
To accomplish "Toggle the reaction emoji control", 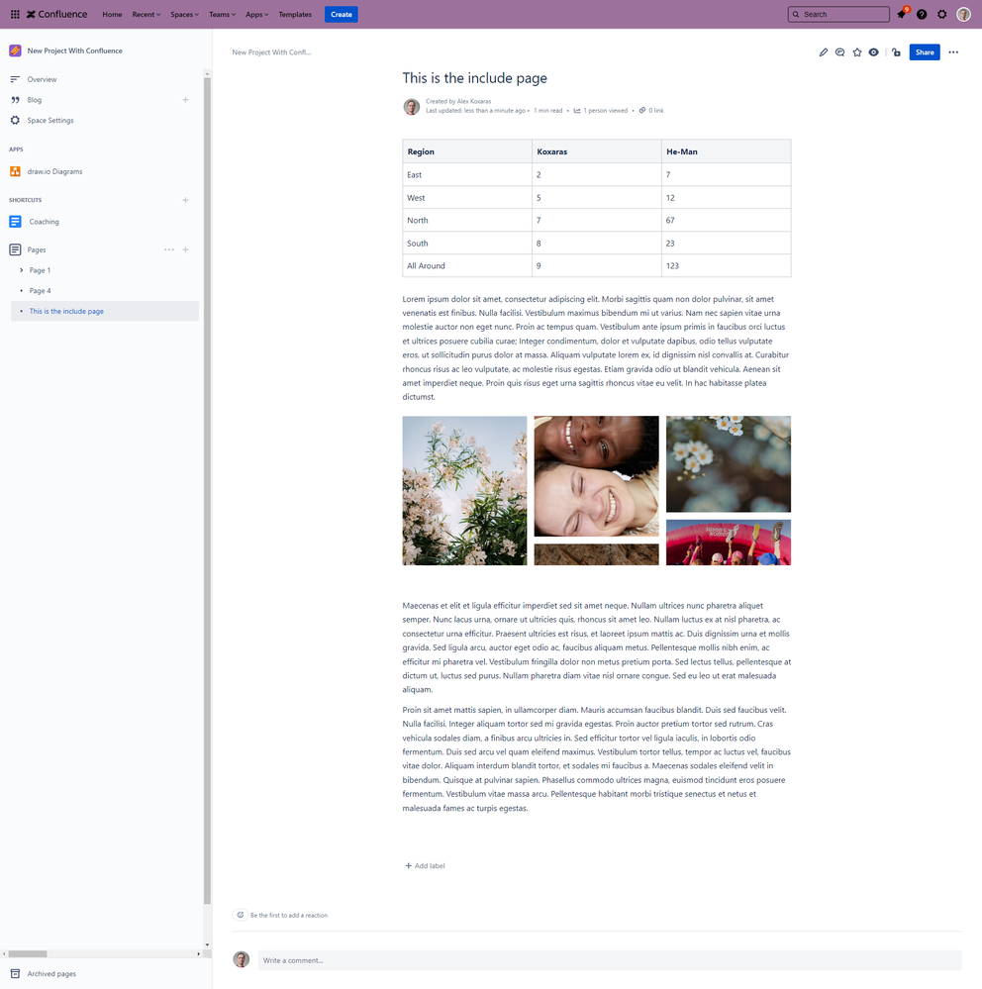I will point(239,915).
